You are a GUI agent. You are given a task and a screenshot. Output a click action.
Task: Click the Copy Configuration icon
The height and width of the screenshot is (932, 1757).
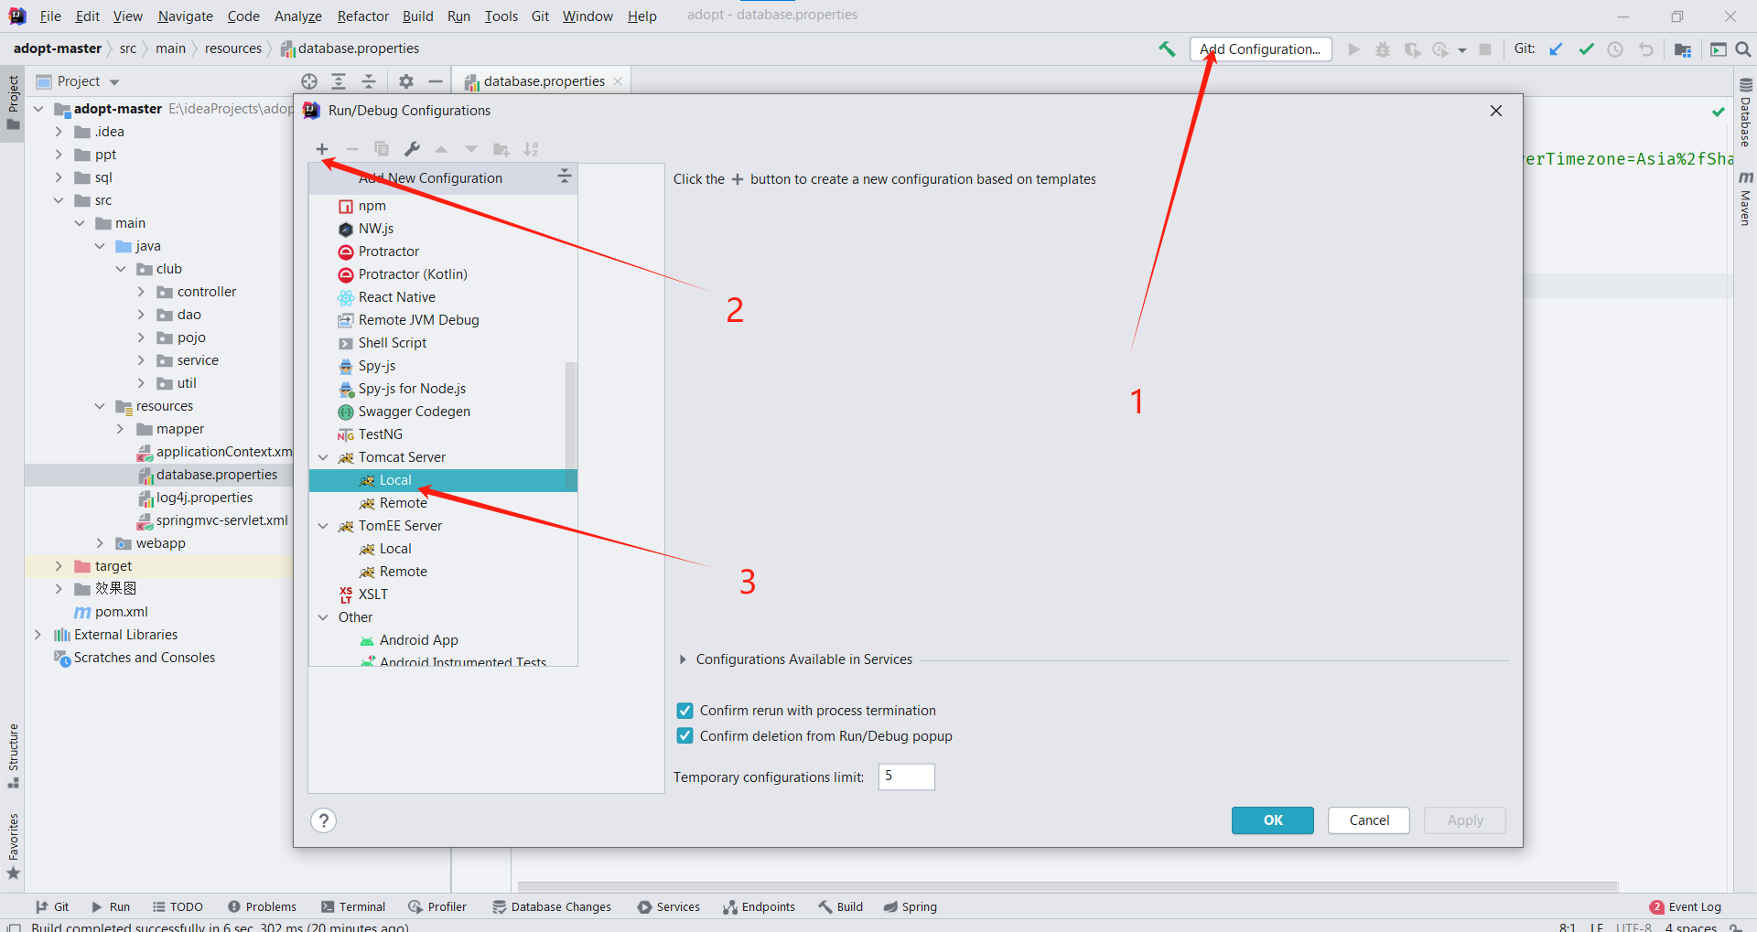(382, 149)
